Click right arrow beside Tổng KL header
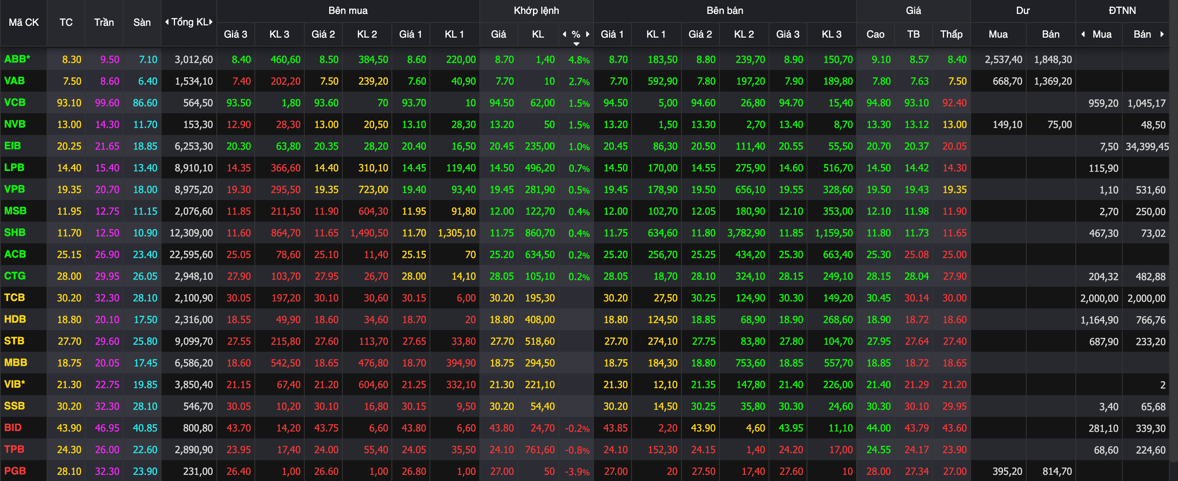 coord(211,22)
